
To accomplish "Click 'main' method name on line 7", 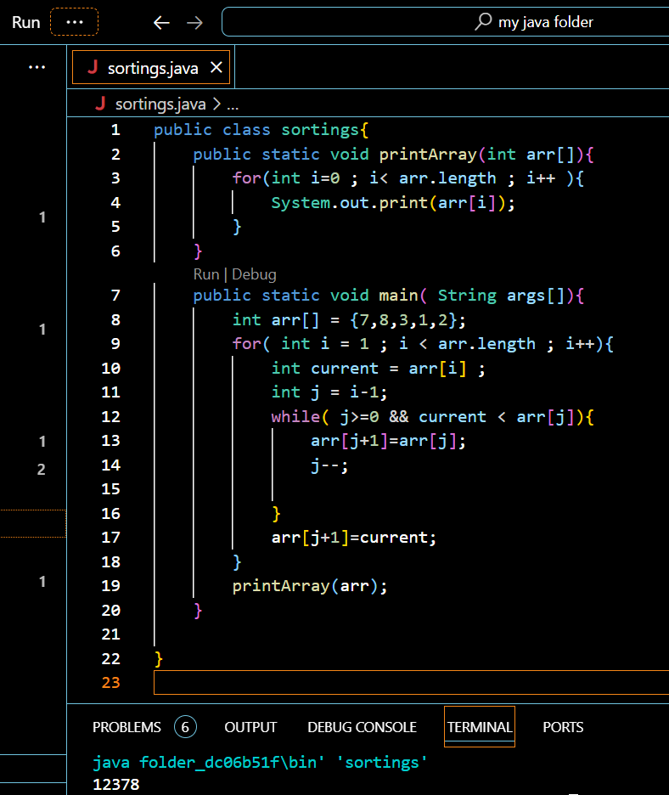I will coord(399,295).
